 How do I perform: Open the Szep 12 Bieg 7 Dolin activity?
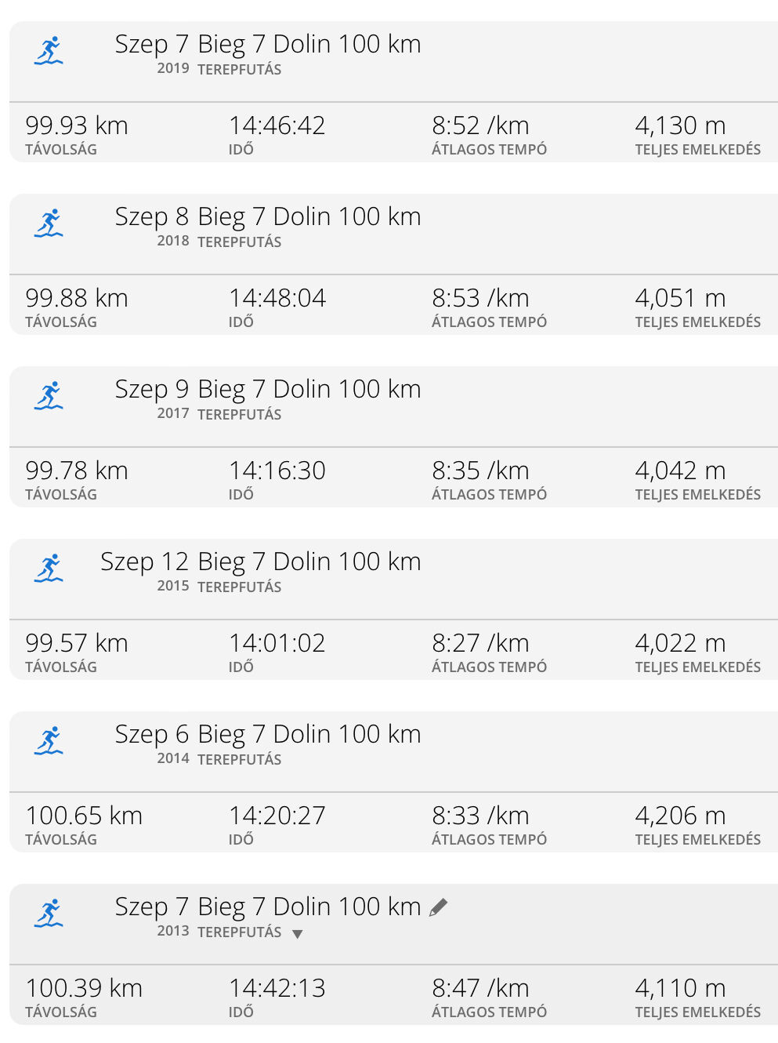click(x=260, y=562)
